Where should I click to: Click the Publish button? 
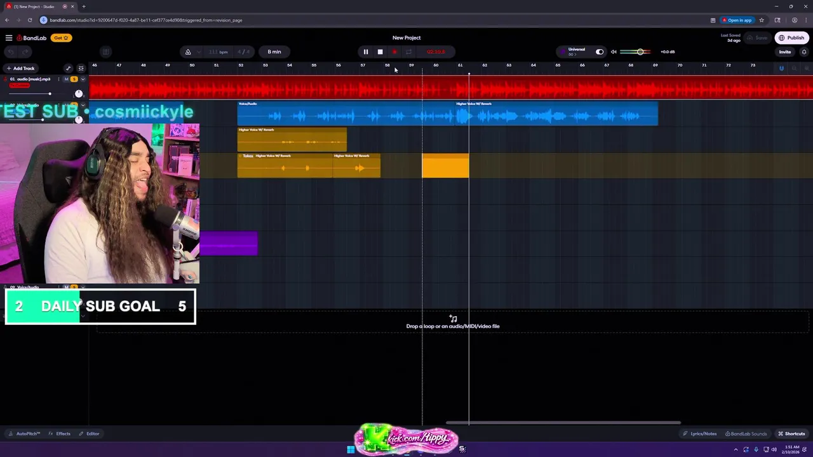[x=791, y=38]
